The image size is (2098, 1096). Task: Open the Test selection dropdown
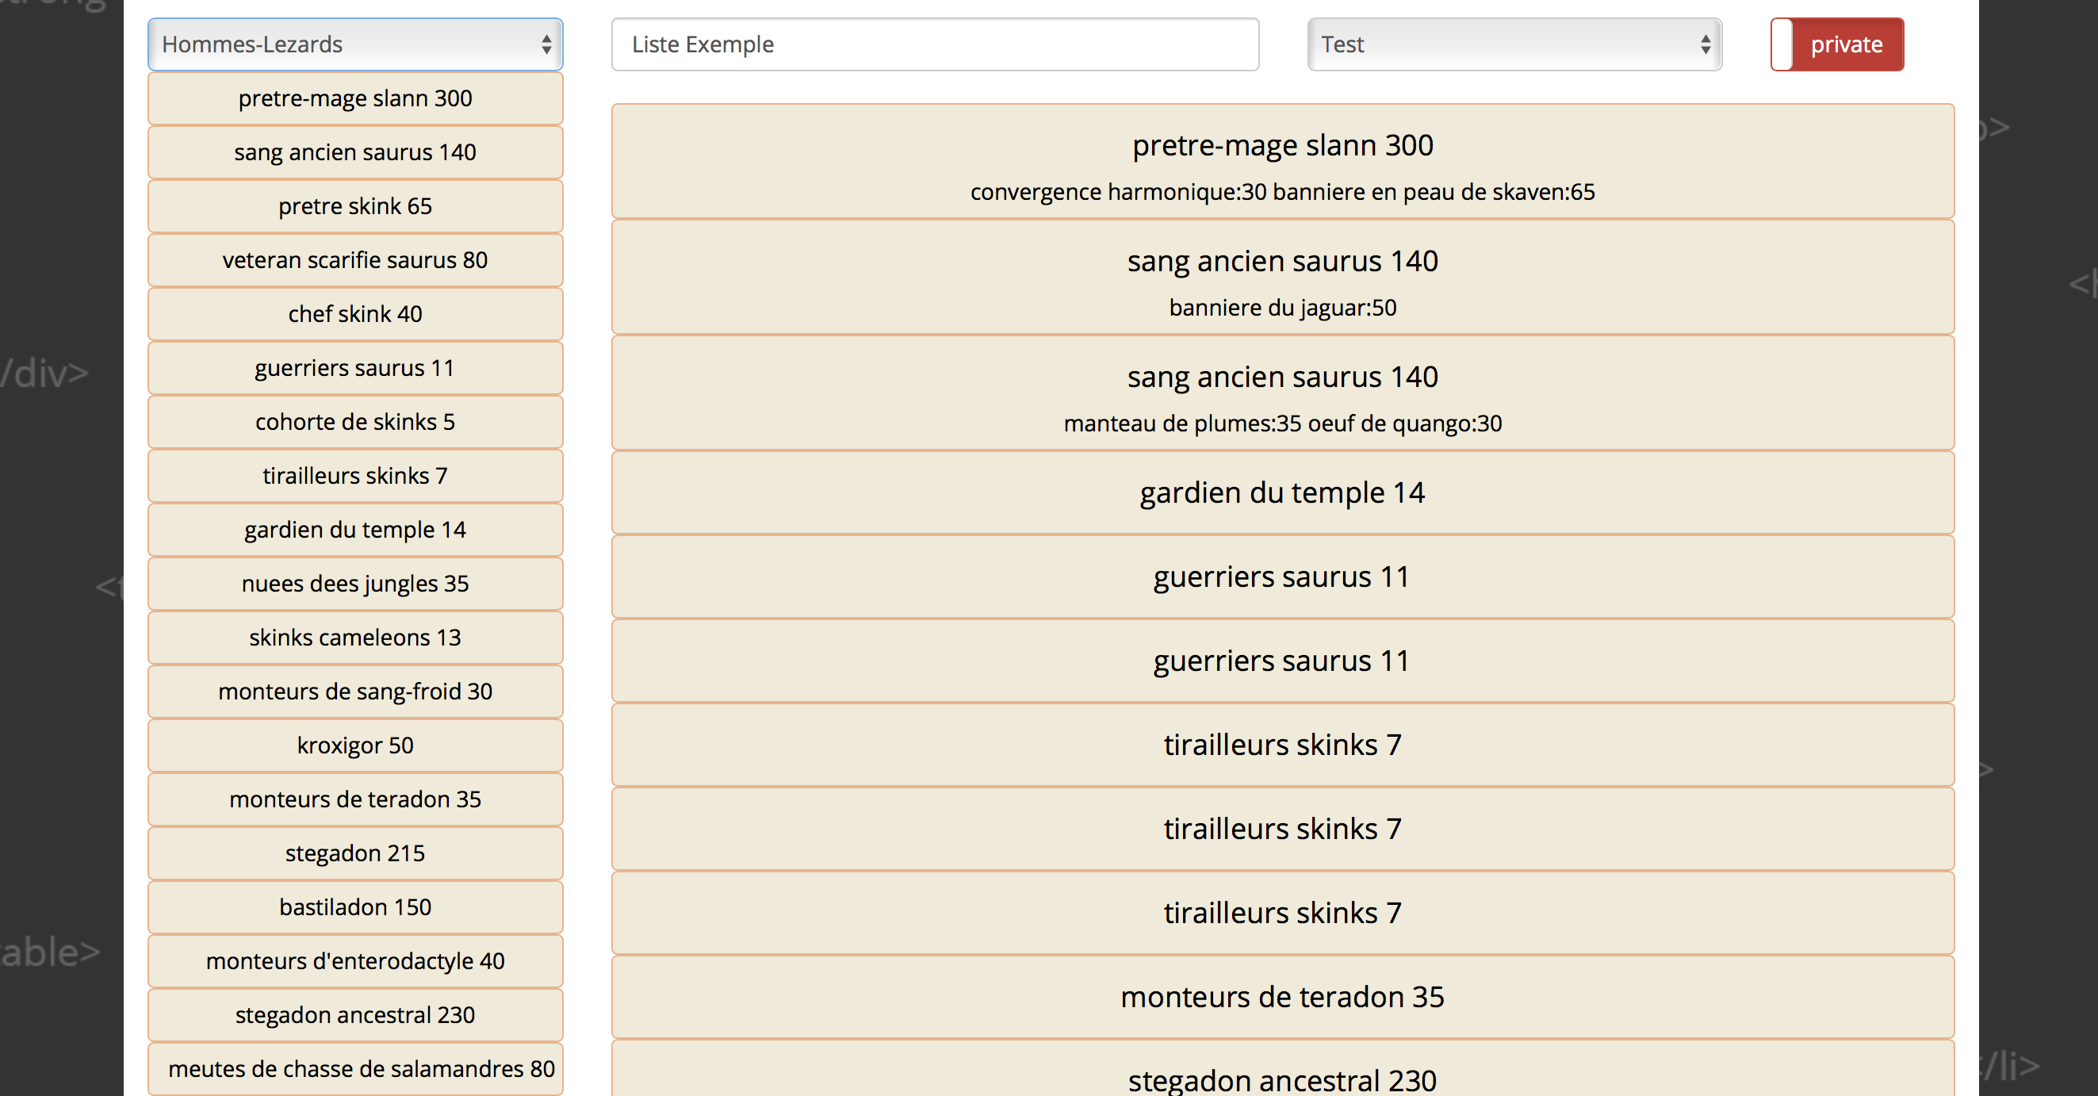tap(1514, 44)
